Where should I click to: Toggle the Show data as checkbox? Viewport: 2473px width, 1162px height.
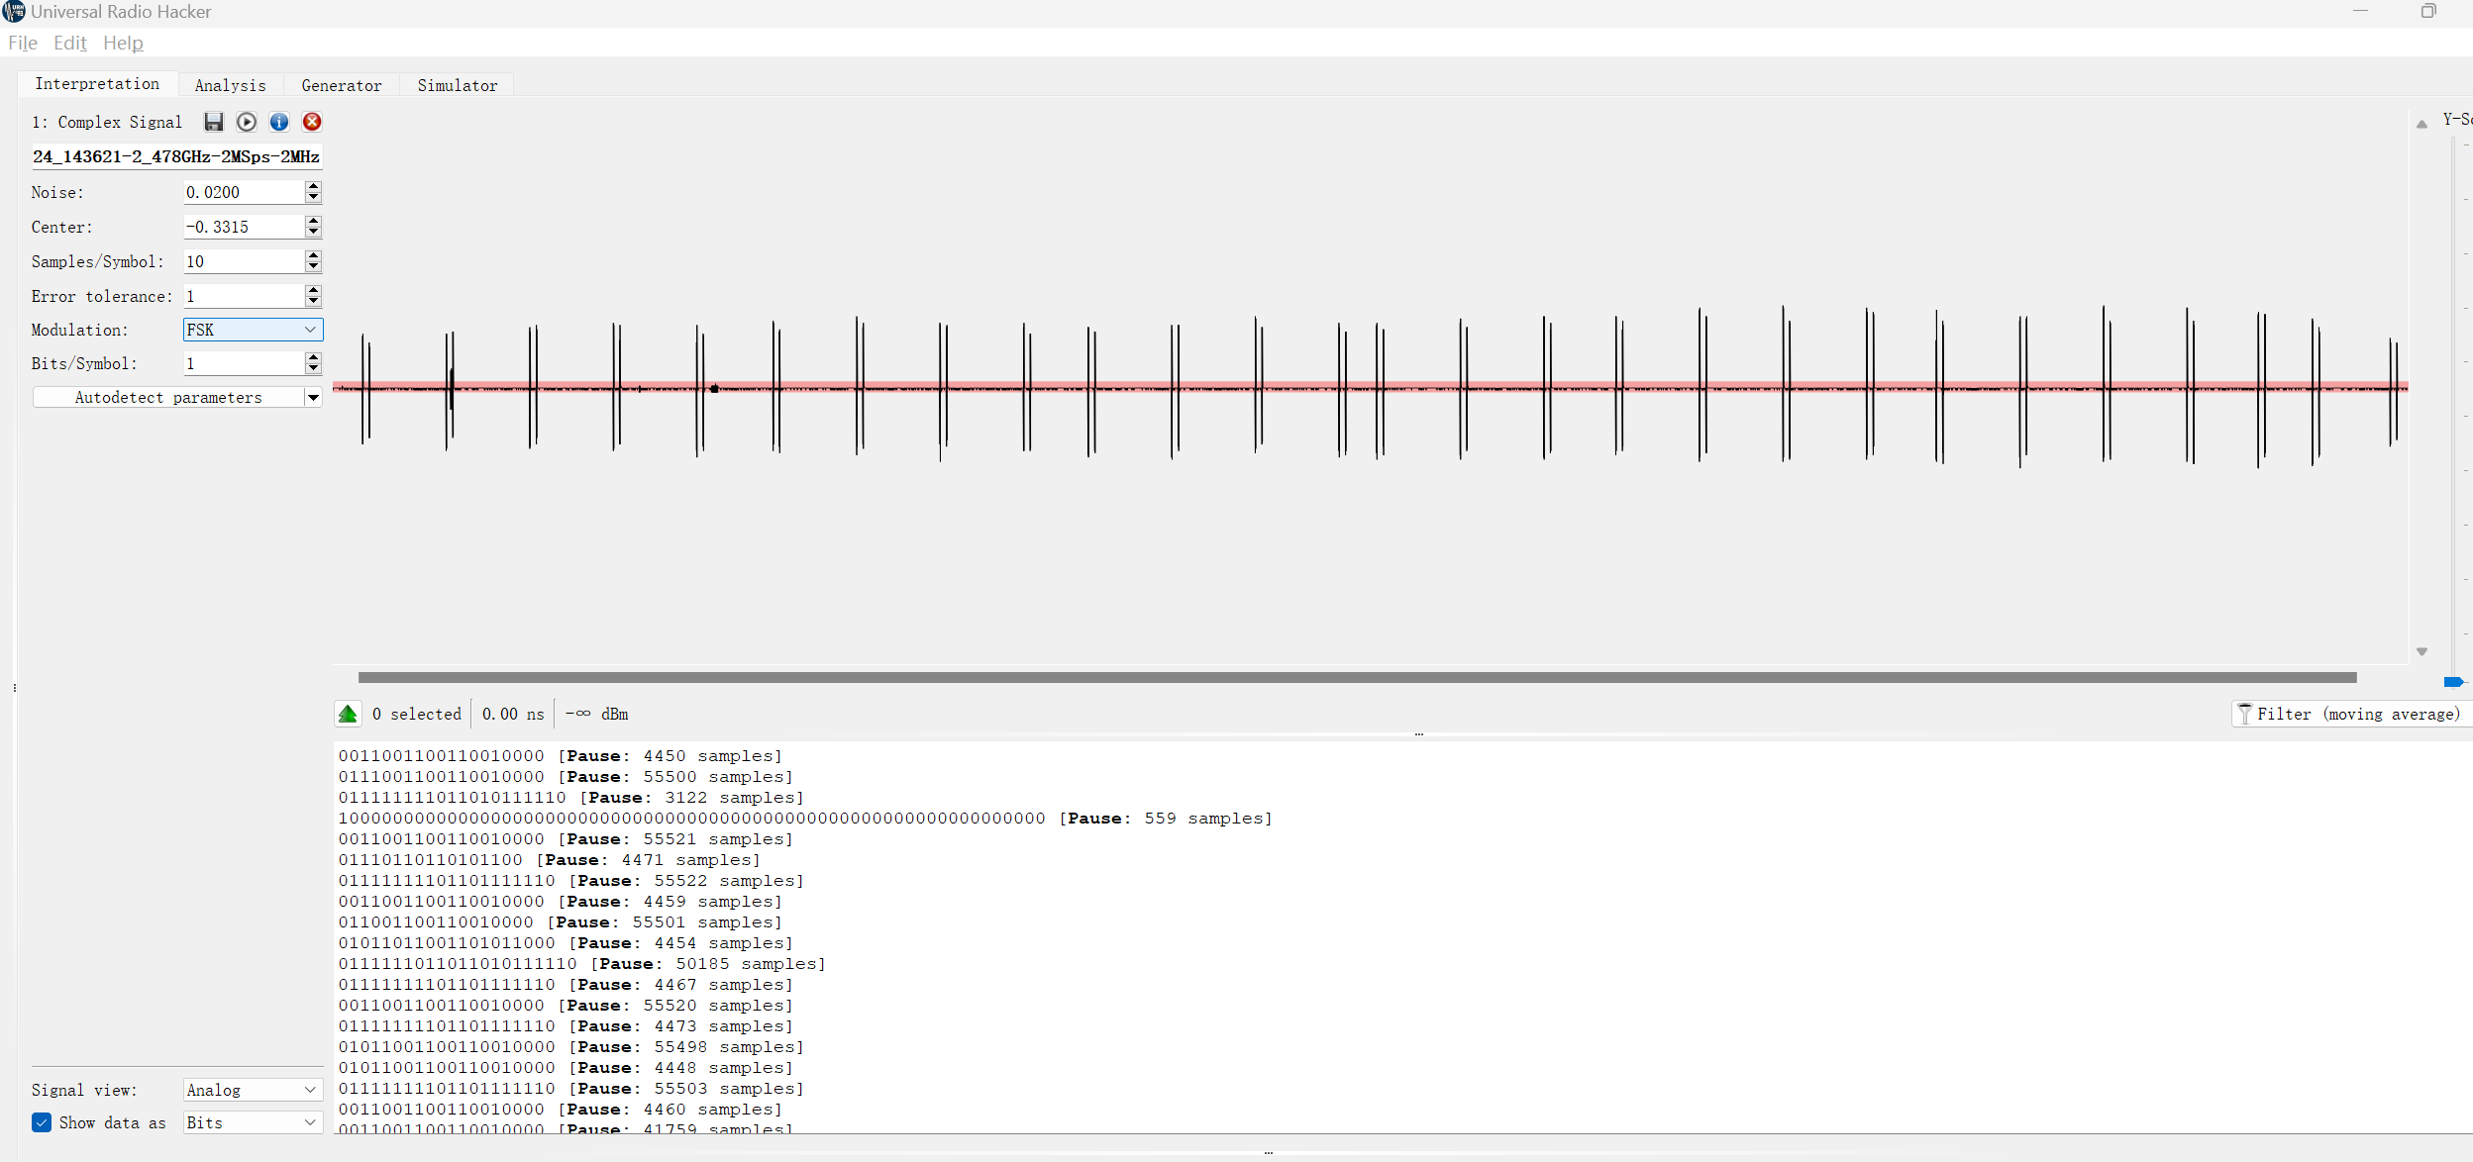pyautogui.click(x=42, y=1122)
